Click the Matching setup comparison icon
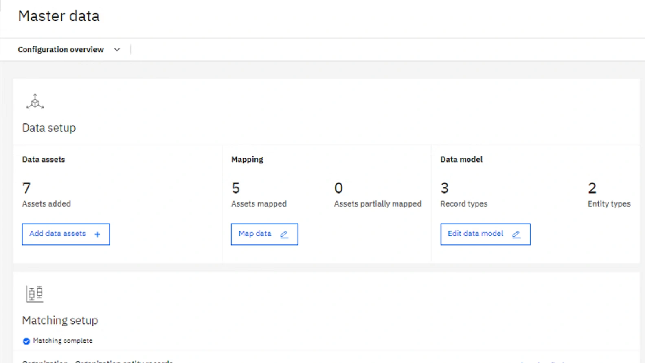The image size is (645, 363). tap(35, 293)
